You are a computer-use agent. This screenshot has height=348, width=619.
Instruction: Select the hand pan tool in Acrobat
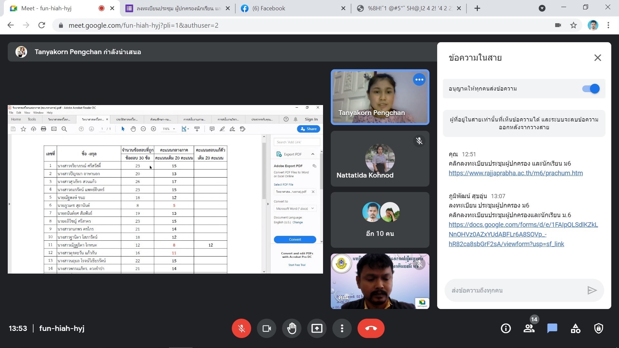click(133, 129)
